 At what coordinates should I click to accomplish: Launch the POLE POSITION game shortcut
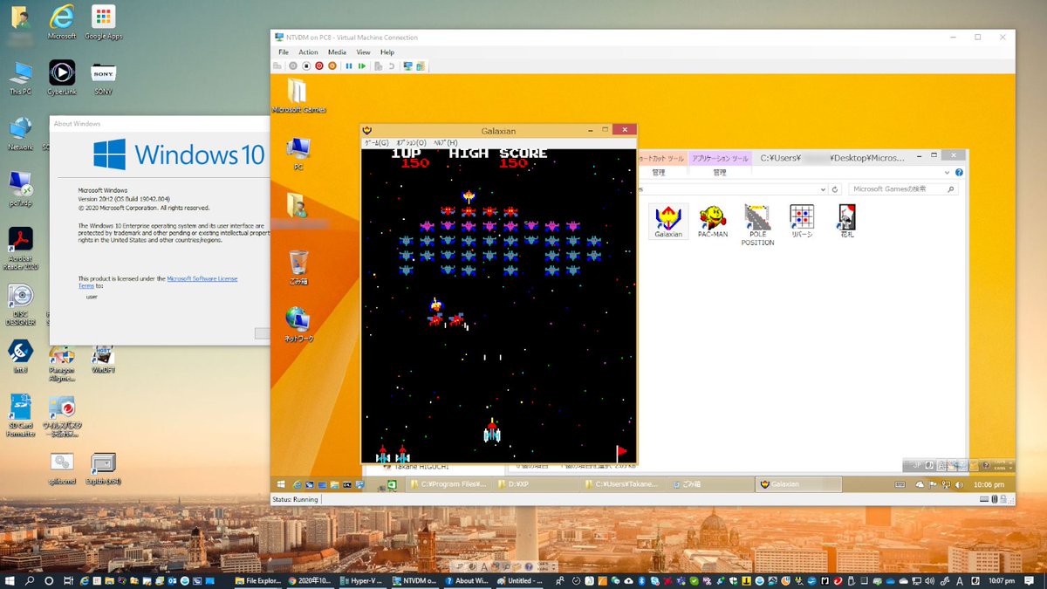757,223
